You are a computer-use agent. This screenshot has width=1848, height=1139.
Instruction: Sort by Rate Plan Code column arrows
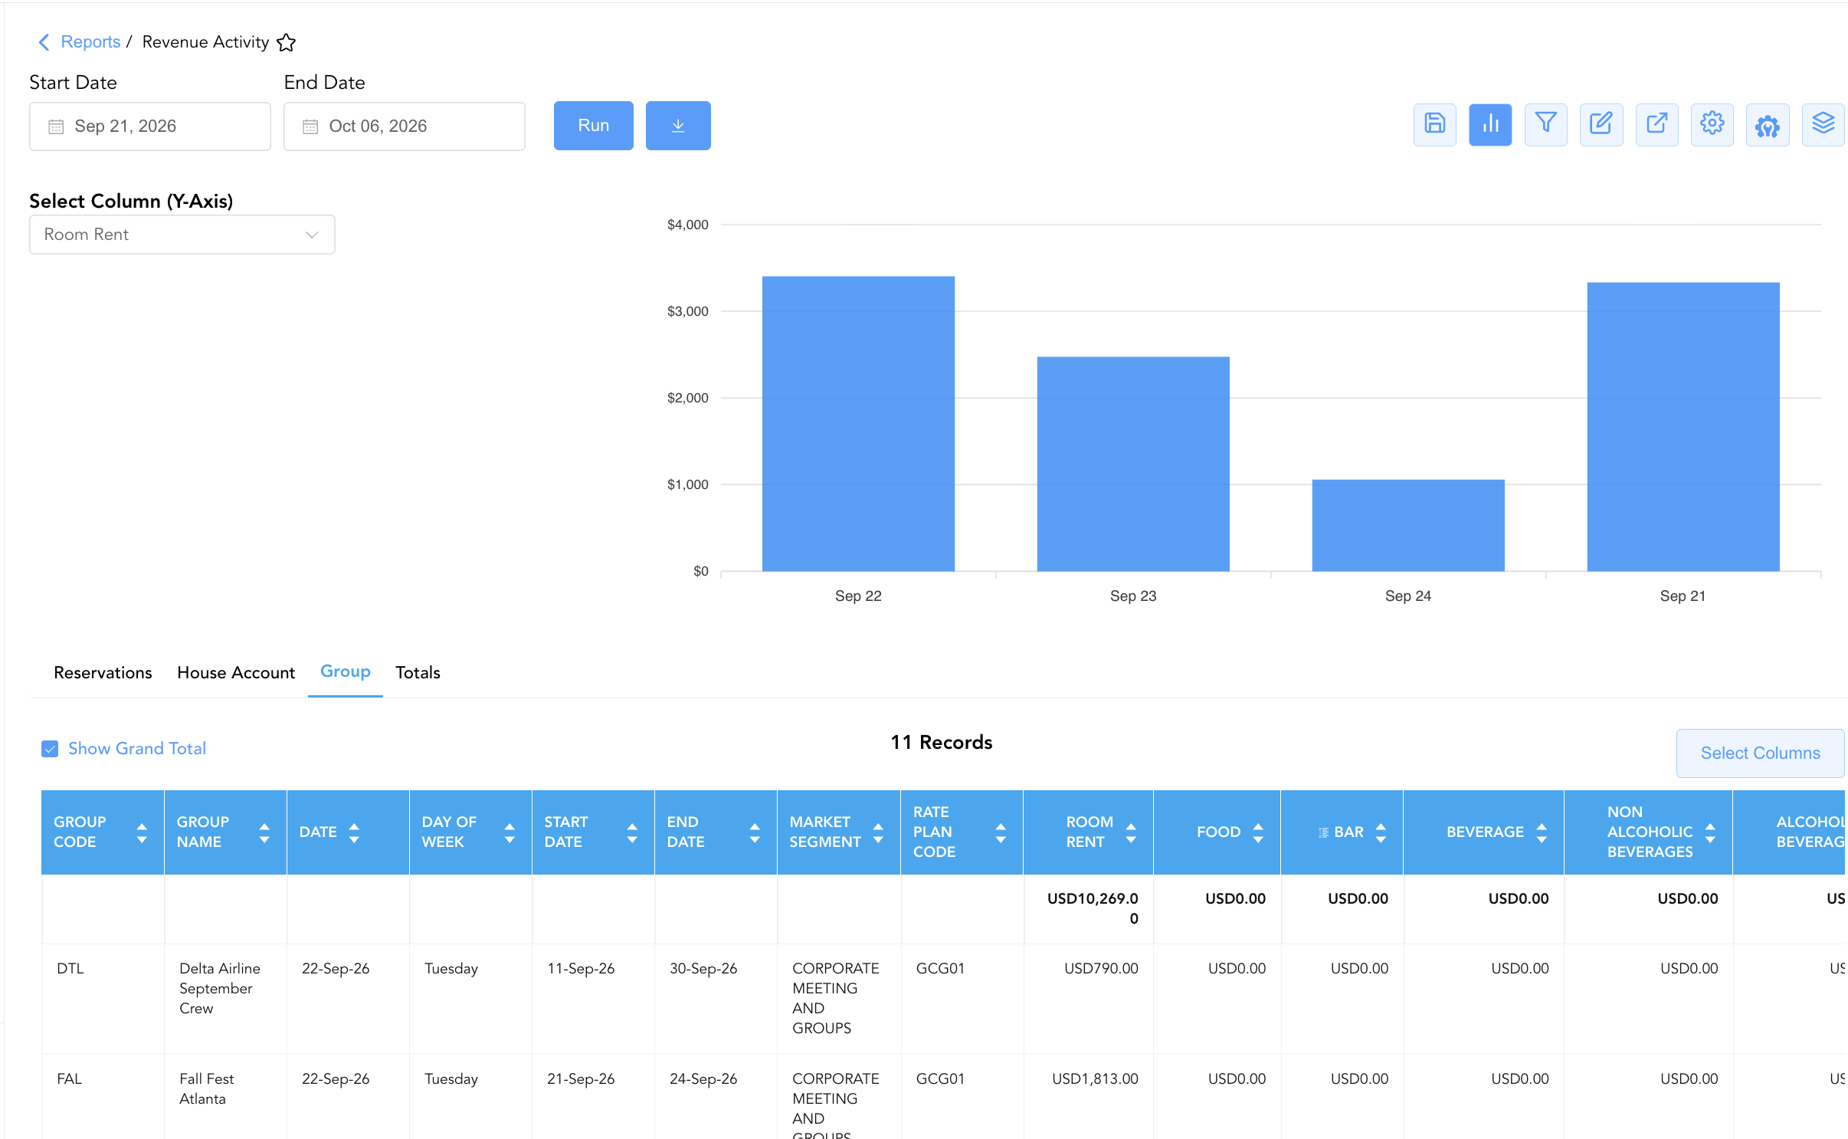1001,832
